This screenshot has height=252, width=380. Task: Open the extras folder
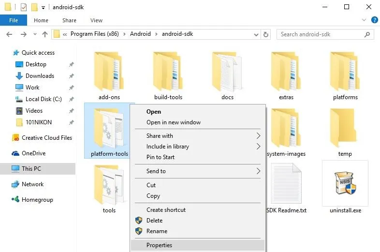(x=286, y=75)
